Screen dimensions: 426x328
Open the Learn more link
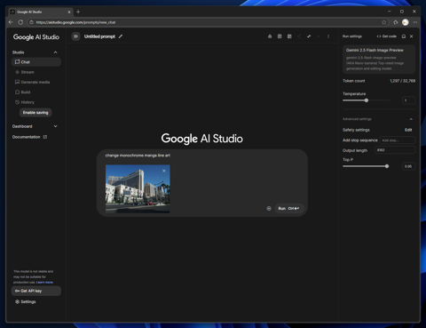(x=44, y=283)
